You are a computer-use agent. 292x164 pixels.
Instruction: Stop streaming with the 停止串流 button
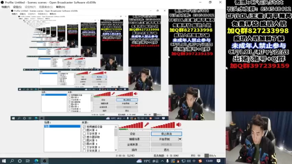tap(166, 134)
